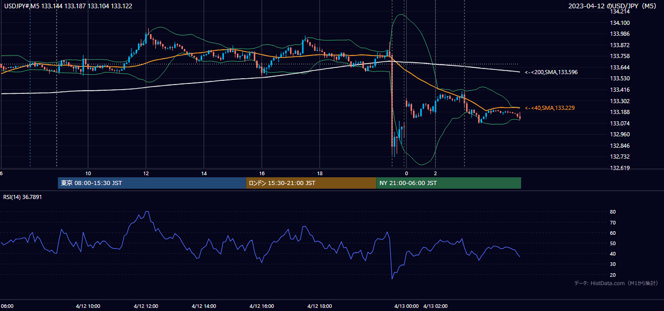Click price axis value 132.732
664x311 pixels.
620,157
